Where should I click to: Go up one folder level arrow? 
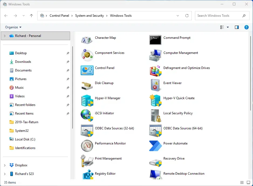[31, 16]
